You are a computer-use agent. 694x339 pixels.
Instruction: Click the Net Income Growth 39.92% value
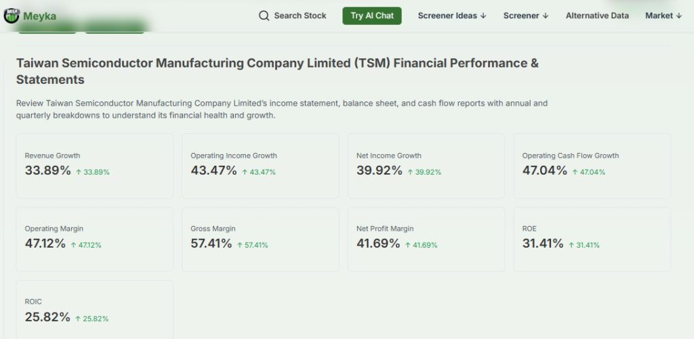380,171
